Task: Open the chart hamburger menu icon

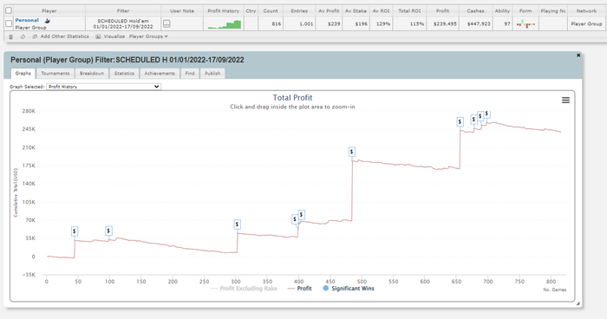Action: [565, 101]
